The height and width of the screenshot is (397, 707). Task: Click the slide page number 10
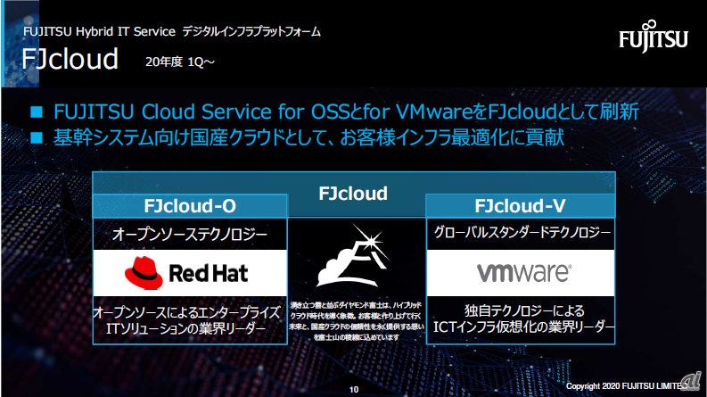[x=354, y=389]
